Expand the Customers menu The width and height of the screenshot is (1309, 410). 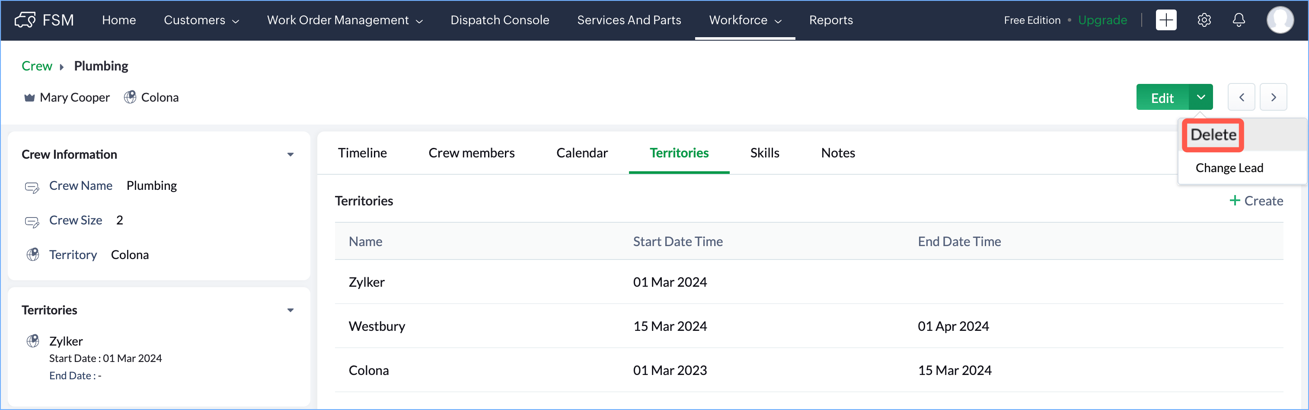(201, 20)
